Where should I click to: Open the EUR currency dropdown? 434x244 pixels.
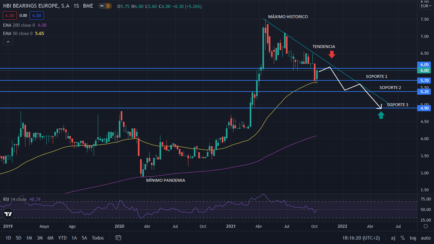click(425, 6)
